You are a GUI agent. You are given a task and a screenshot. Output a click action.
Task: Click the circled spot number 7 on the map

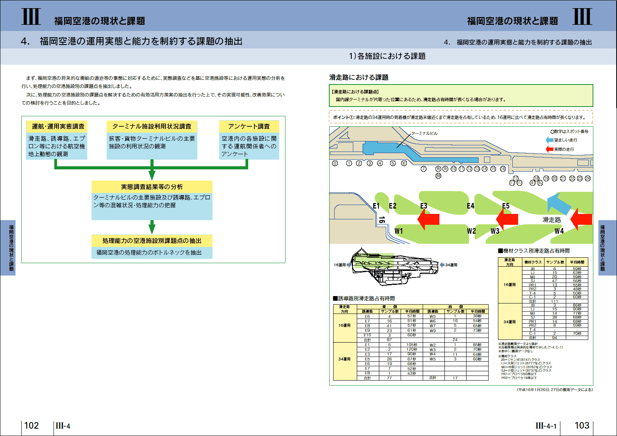[x=423, y=169]
